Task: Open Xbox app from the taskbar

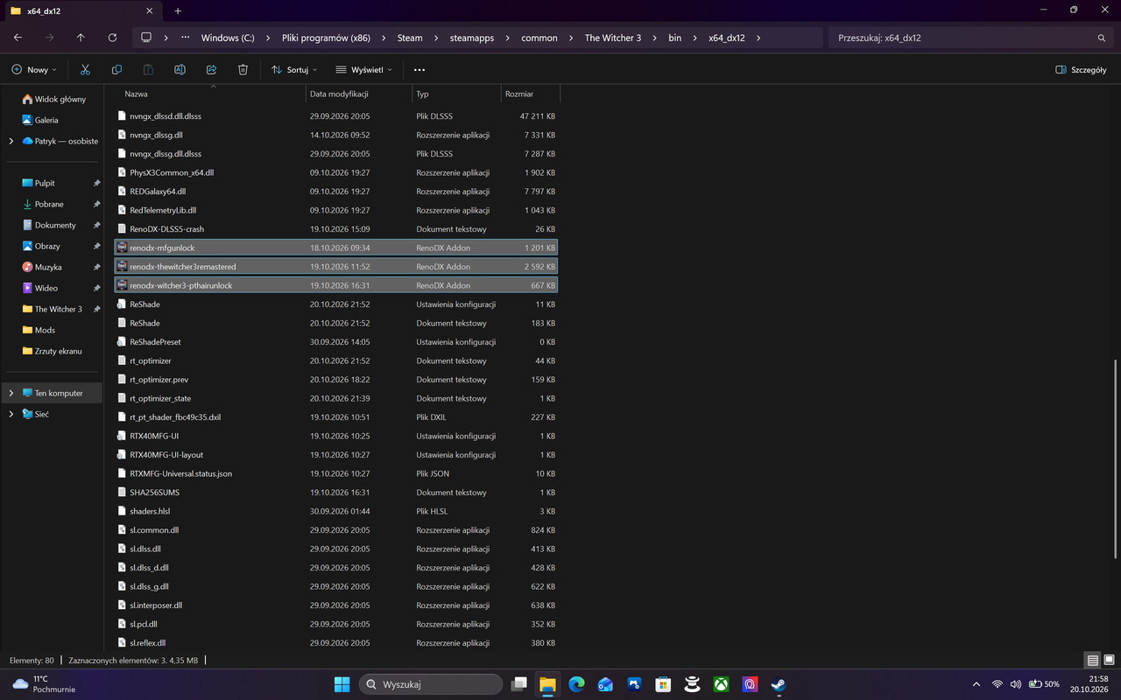Action: tap(721, 684)
